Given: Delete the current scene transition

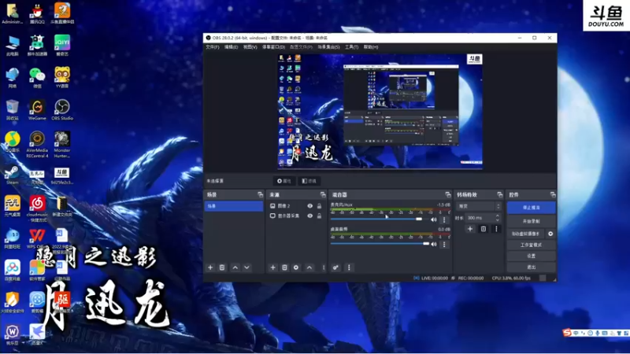Looking at the screenshot, I should coord(484,229).
